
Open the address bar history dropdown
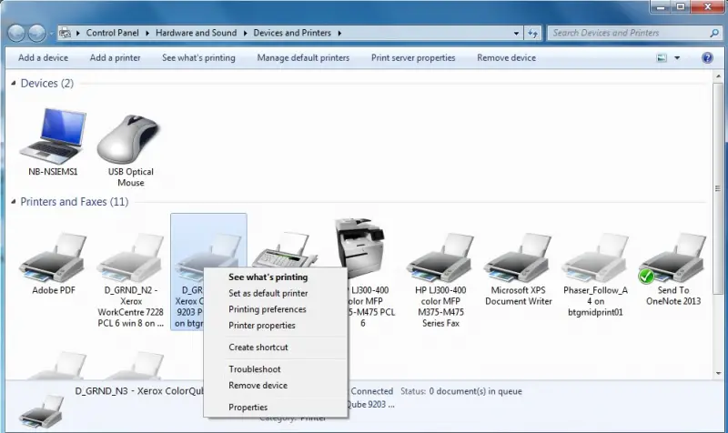pyautogui.click(x=516, y=33)
